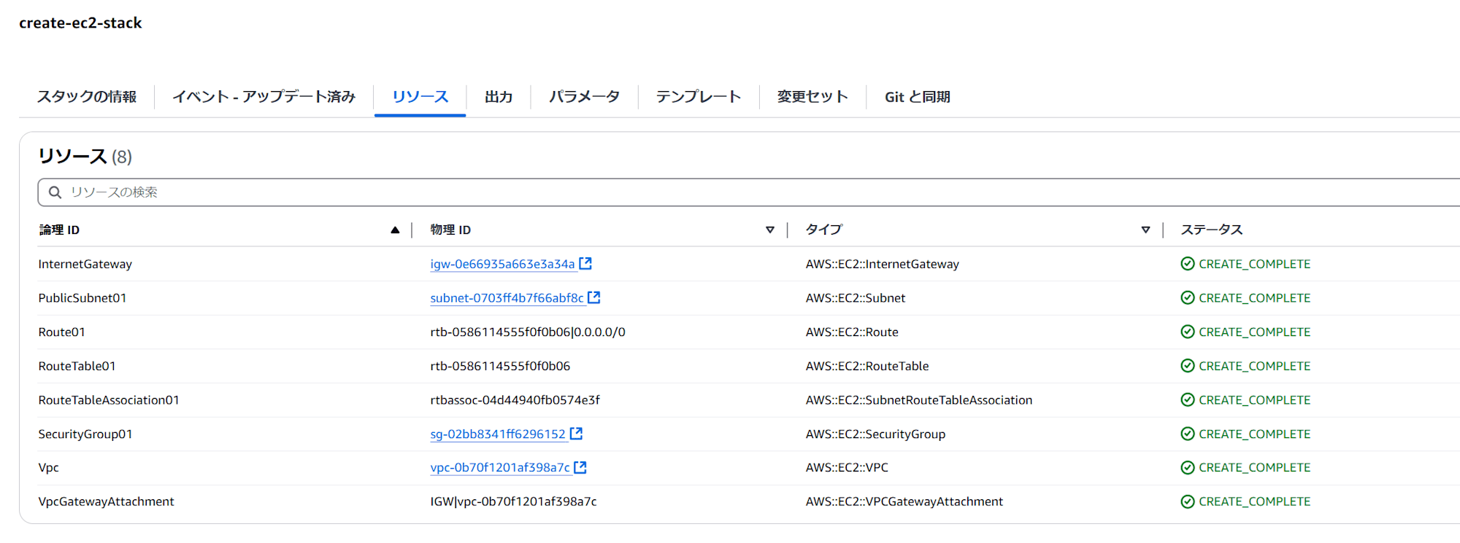Image resolution: width=1460 pixels, height=543 pixels.
Task: Open the 変更セット tab
Action: pos(812,97)
